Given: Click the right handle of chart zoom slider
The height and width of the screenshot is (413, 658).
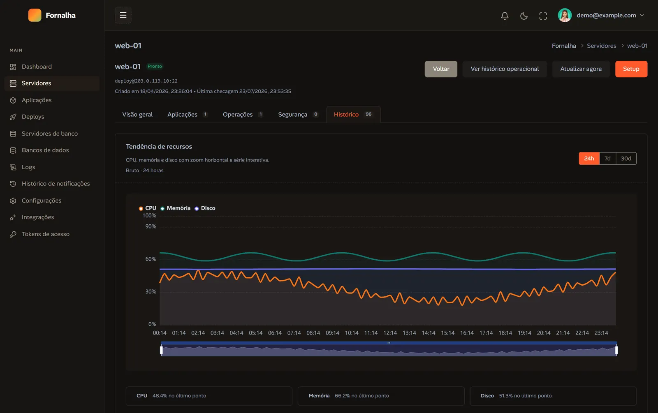Looking at the screenshot, I should point(616,350).
